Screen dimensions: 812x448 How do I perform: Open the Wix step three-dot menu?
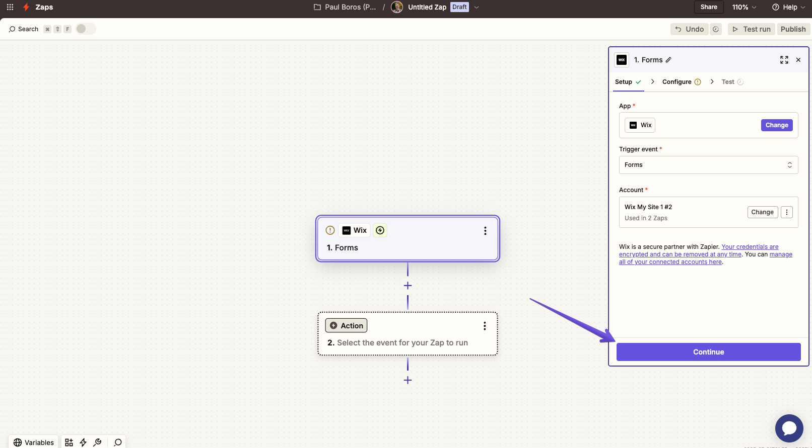point(485,230)
